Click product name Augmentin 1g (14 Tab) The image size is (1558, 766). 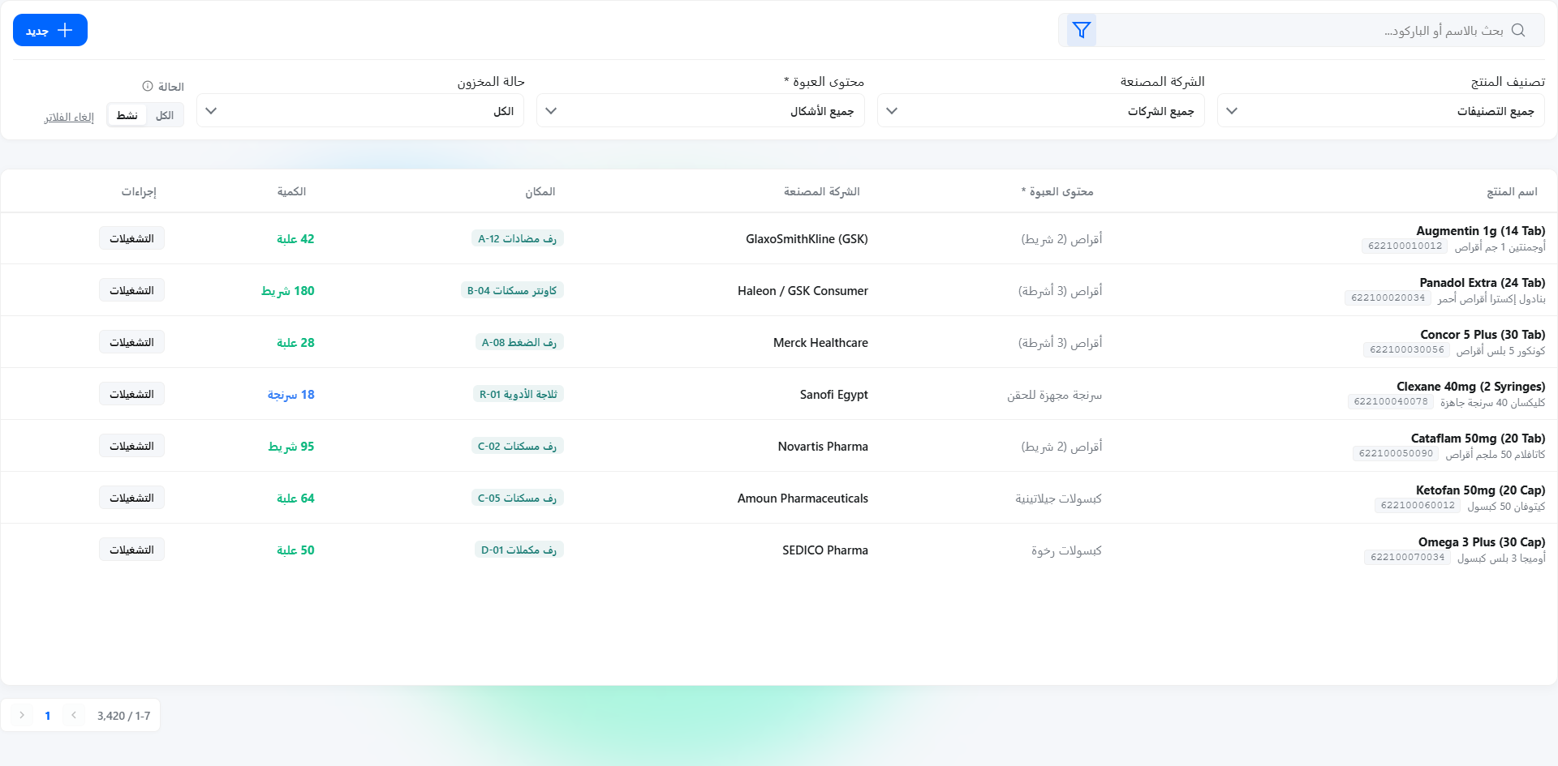click(1480, 231)
